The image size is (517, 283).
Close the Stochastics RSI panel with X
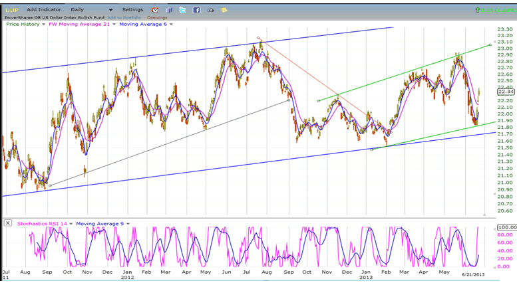7,223
